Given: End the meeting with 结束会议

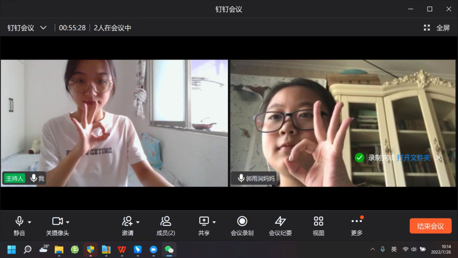Looking at the screenshot, I should click(430, 226).
